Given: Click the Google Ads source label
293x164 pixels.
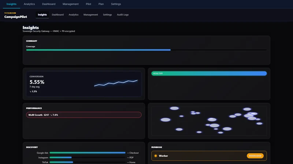Looking at the screenshot, I should pos(42,153).
